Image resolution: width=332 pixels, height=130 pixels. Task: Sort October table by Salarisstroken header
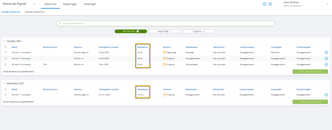[219, 47]
